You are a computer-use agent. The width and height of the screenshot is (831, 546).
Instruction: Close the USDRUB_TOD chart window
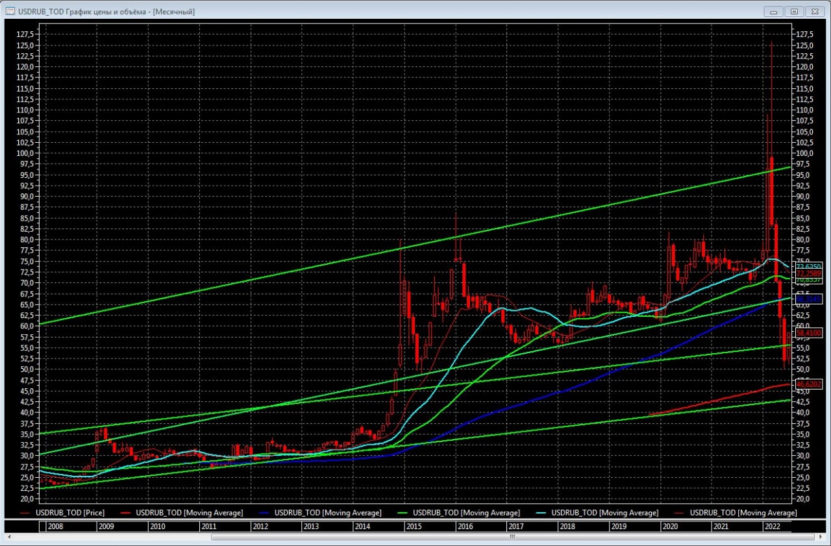(815, 11)
